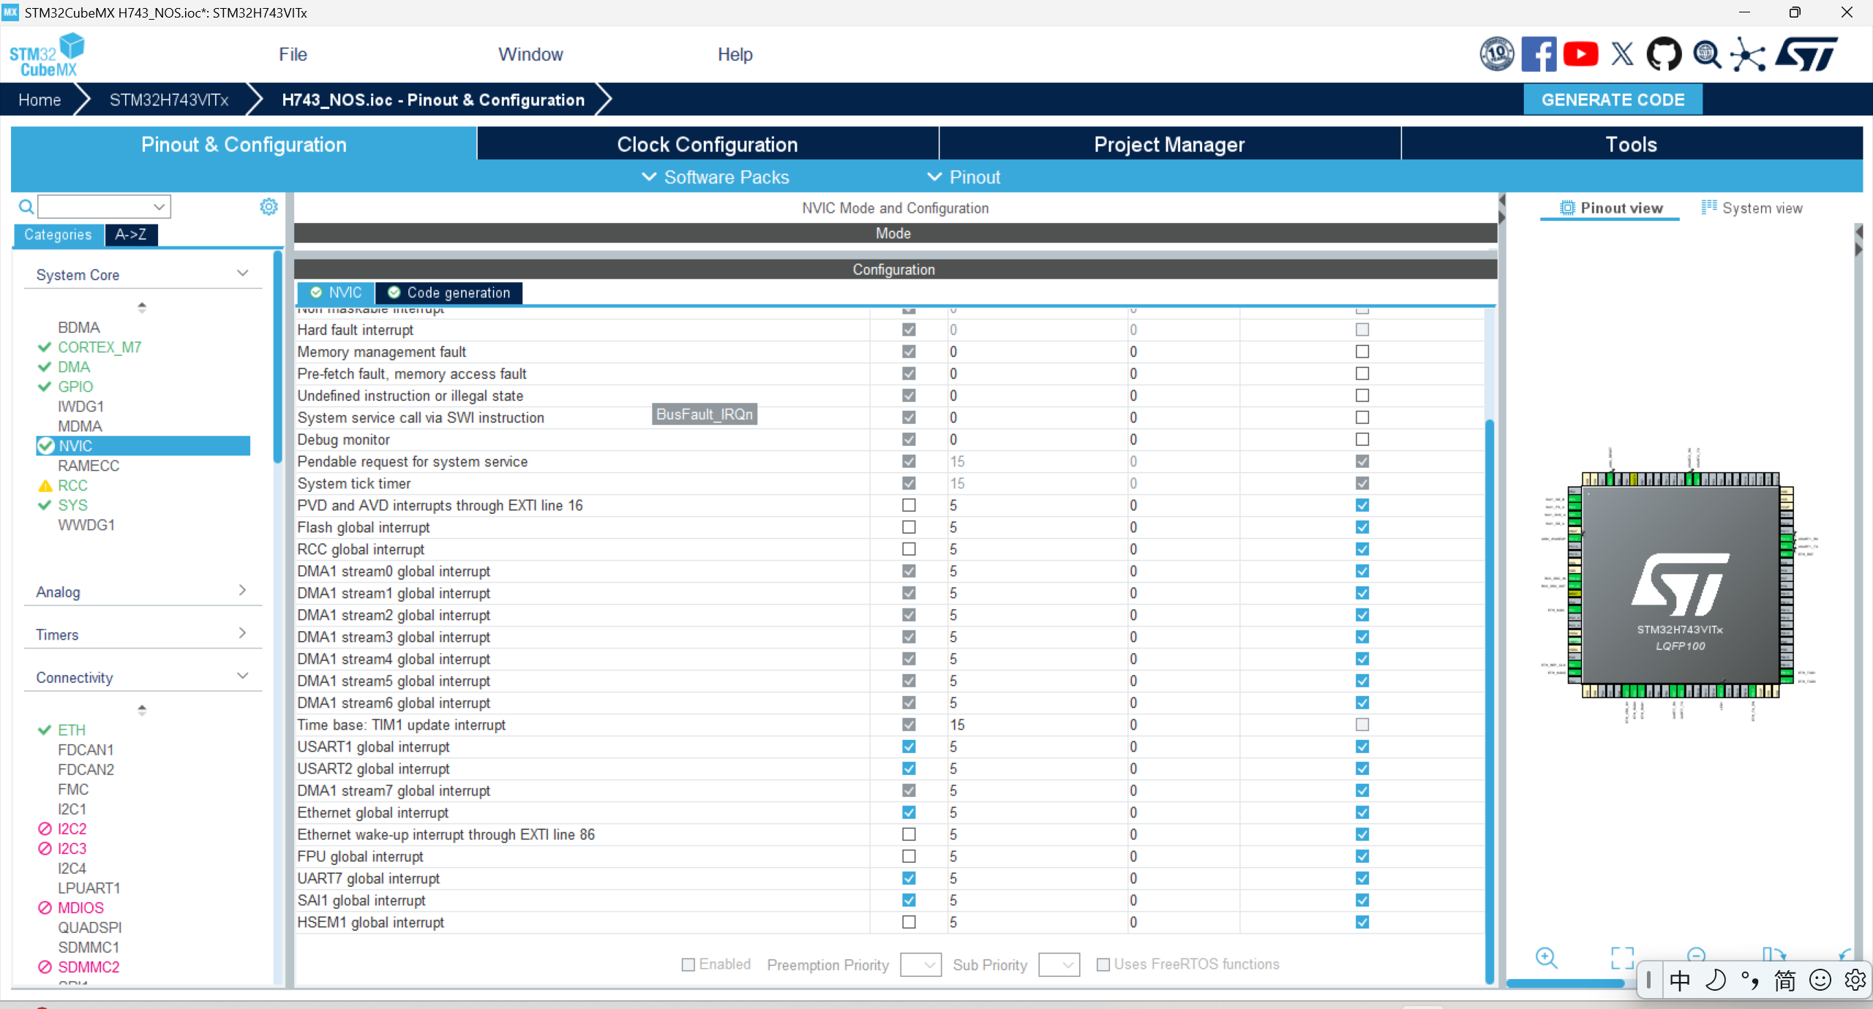Toggle IME half/full width moon icon
1873x1009 pixels.
tap(1715, 980)
